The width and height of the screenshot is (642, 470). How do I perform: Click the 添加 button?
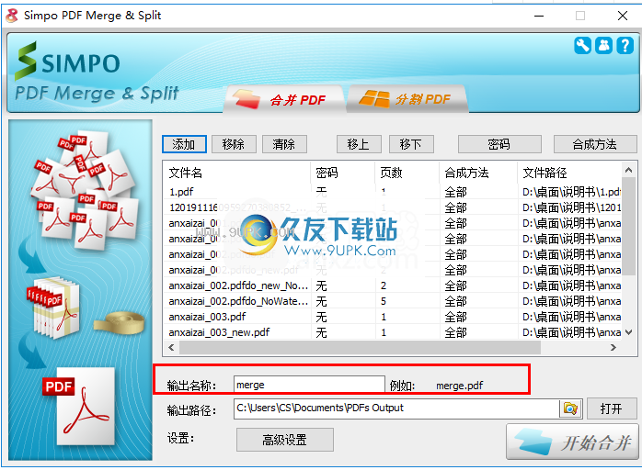(184, 144)
